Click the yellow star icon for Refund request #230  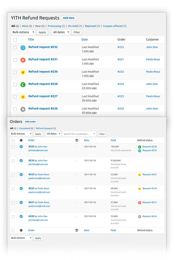(23, 72)
